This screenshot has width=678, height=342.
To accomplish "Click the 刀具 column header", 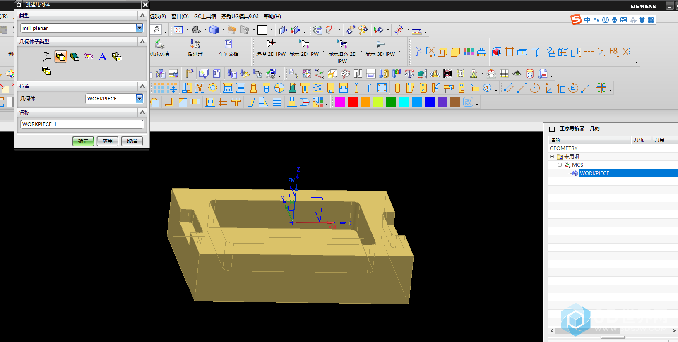I will click(665, 140).
